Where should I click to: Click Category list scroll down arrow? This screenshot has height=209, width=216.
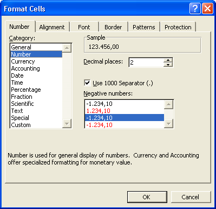coord(67,124)
